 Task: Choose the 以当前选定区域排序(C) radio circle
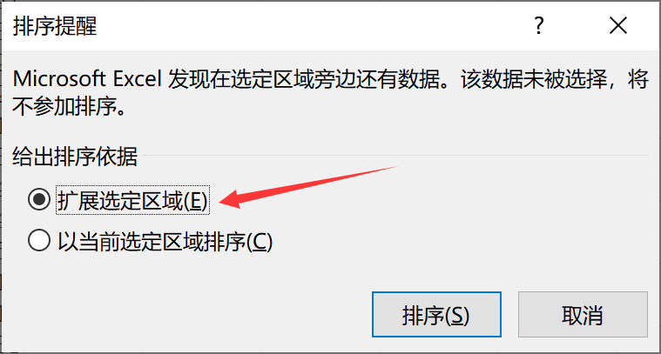(x=39, y=241)
